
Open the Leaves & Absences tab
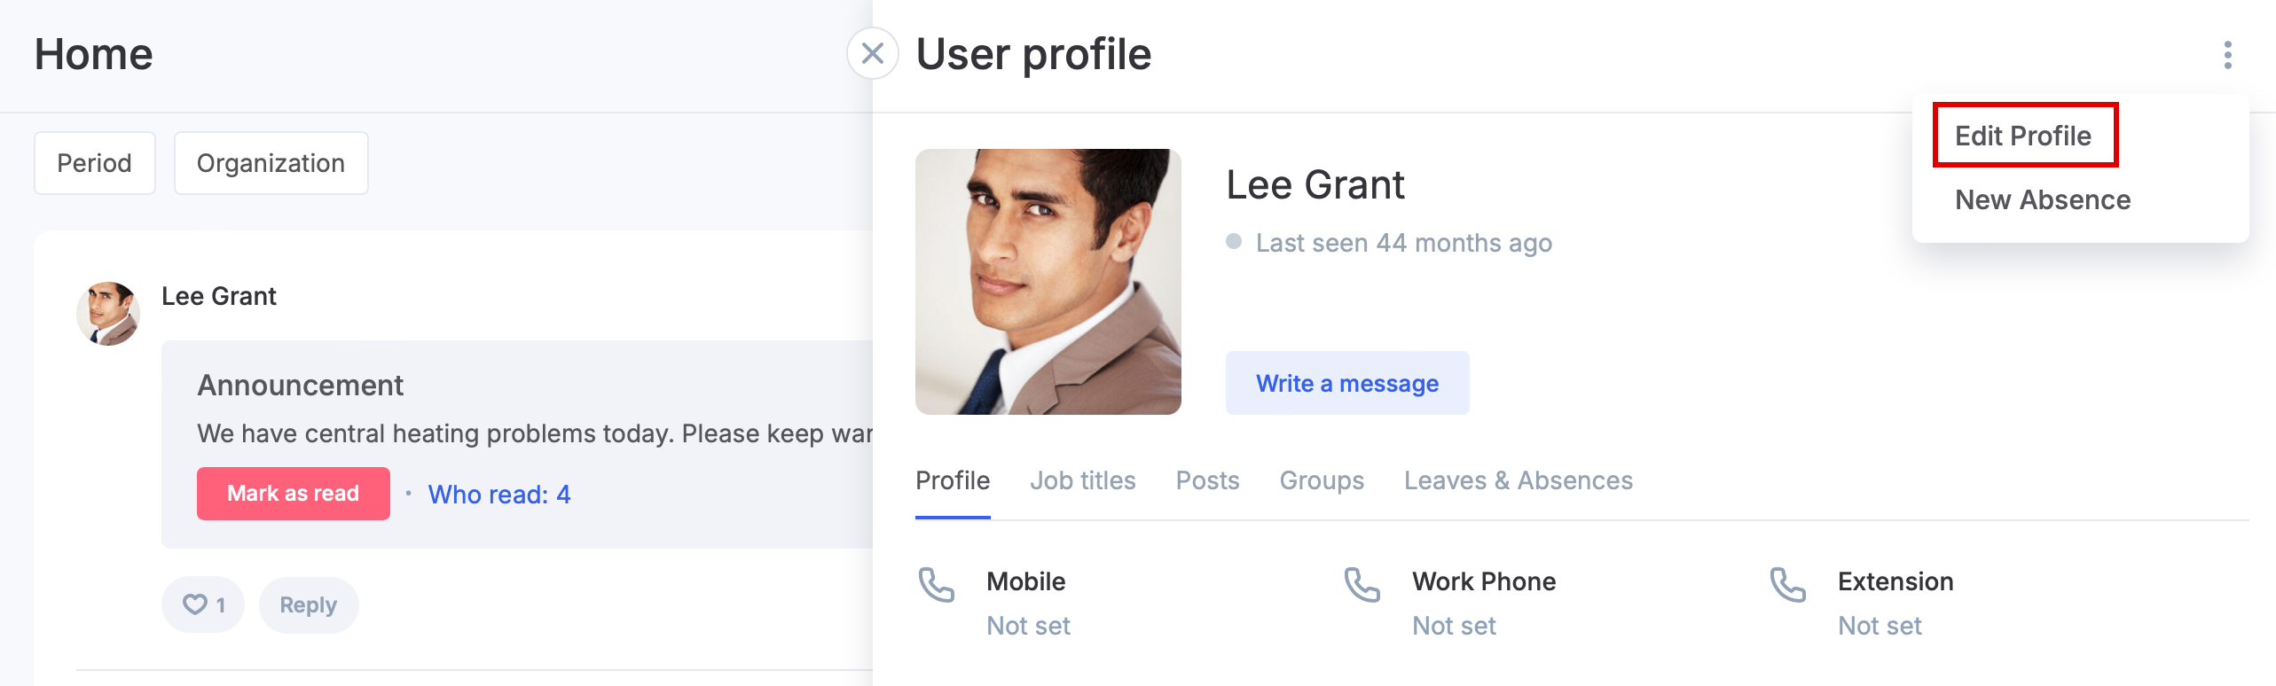point(1518,480)
